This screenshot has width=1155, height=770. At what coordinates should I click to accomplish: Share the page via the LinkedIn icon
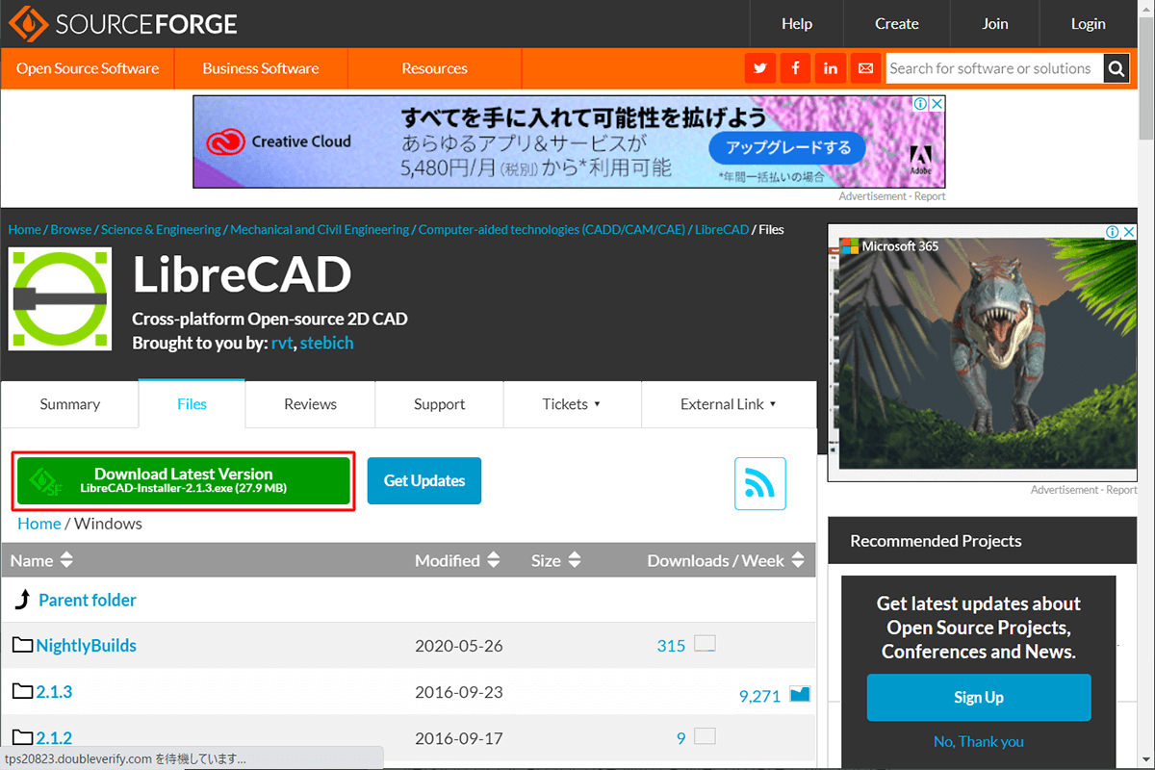830,68
